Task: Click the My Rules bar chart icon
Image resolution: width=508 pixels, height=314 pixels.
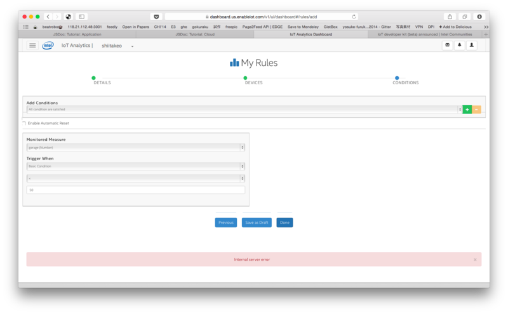Action: click(234, 62)
